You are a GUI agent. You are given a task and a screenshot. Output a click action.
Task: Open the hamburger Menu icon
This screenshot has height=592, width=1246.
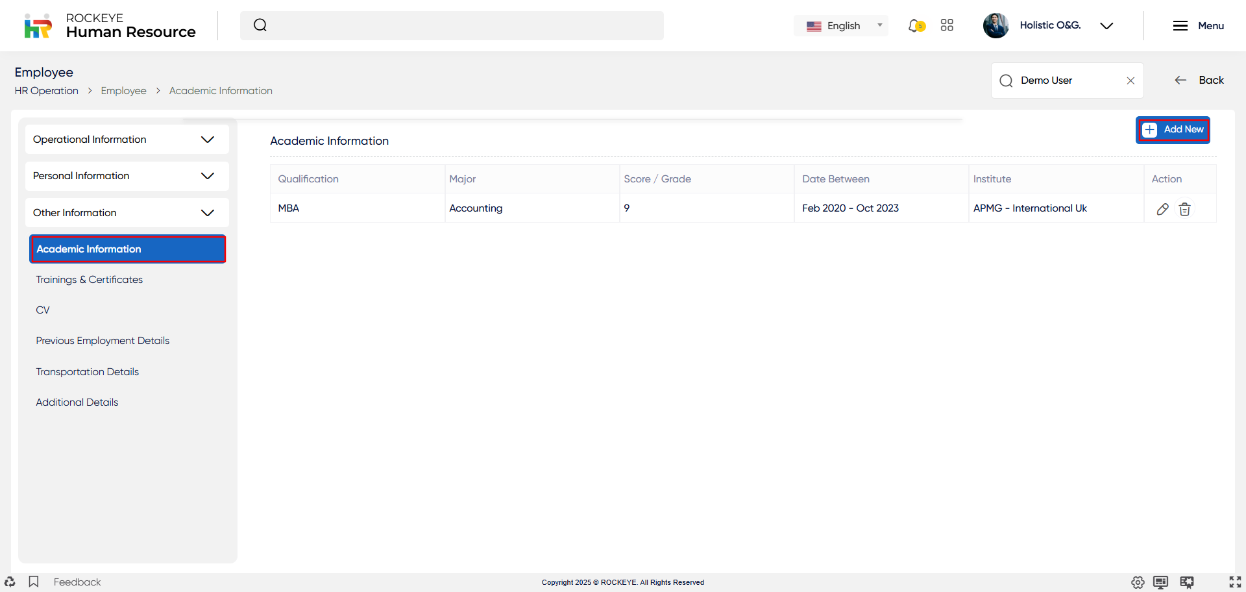click(x=1180, y=26)
